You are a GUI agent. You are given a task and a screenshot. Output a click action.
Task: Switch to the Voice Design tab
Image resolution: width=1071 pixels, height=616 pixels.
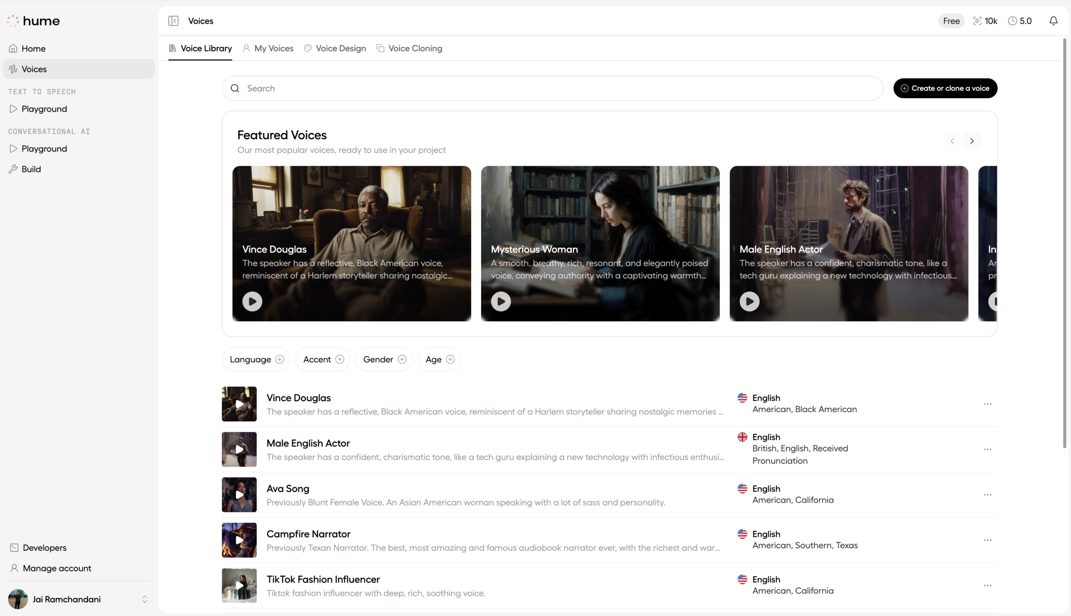tap(335, 48)
